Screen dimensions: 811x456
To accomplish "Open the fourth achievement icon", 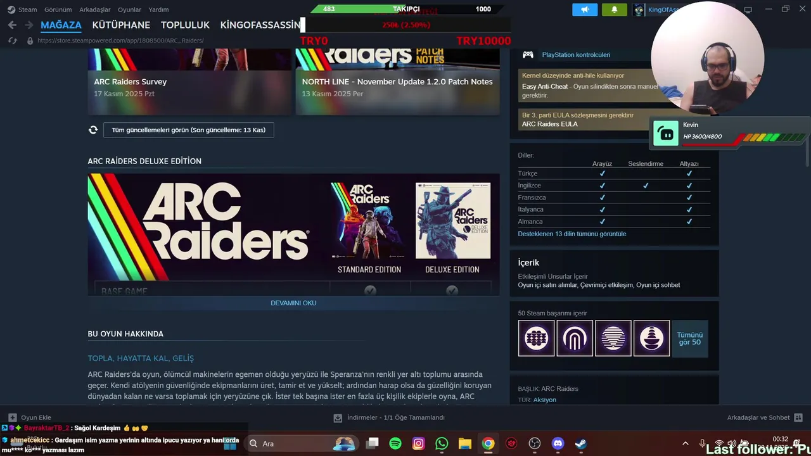I will click(x=651, y=338).
